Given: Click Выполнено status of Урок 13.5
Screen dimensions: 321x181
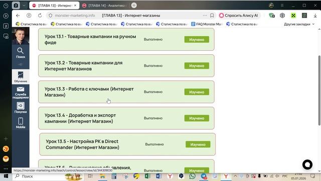Looking at the screenshot, I should 154,144.
